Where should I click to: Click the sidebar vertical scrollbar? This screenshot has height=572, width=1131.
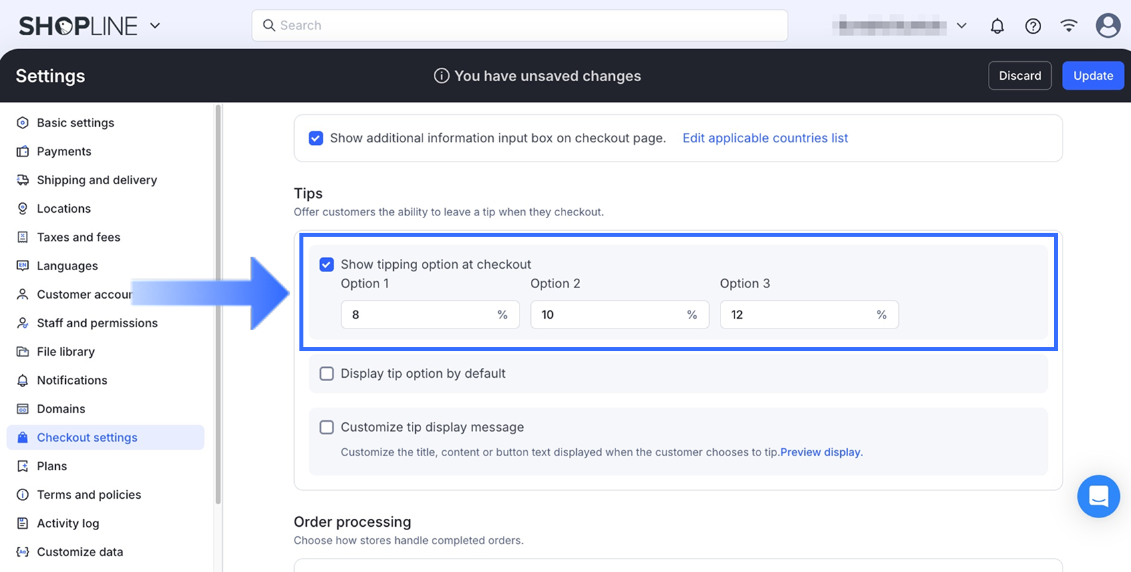click(x=218, y=299)
